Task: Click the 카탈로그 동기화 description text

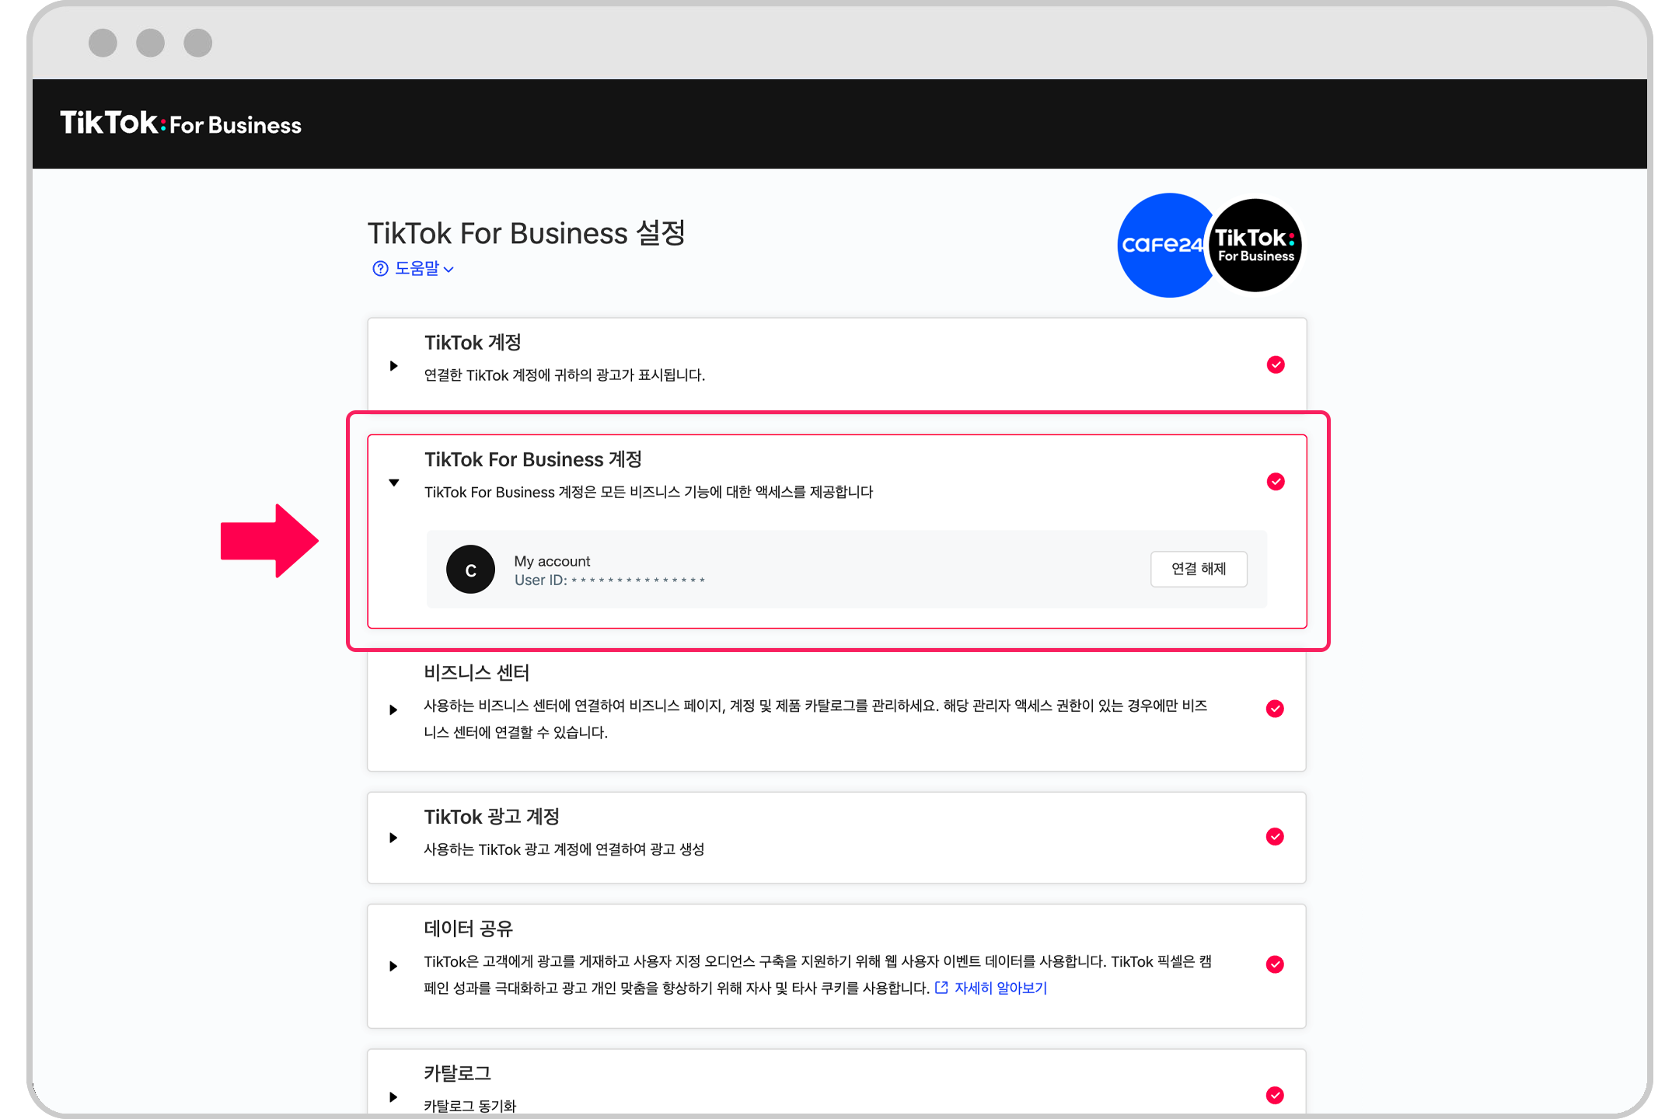Action: 469,1106
